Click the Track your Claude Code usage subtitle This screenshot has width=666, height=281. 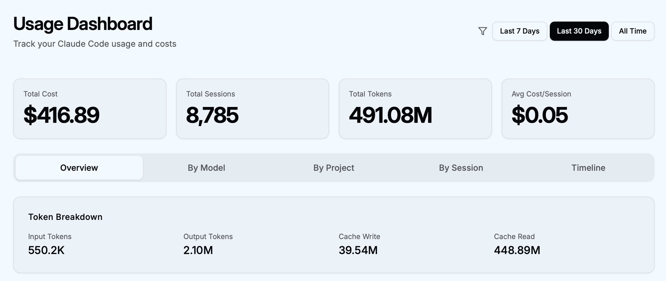(95, 44)
